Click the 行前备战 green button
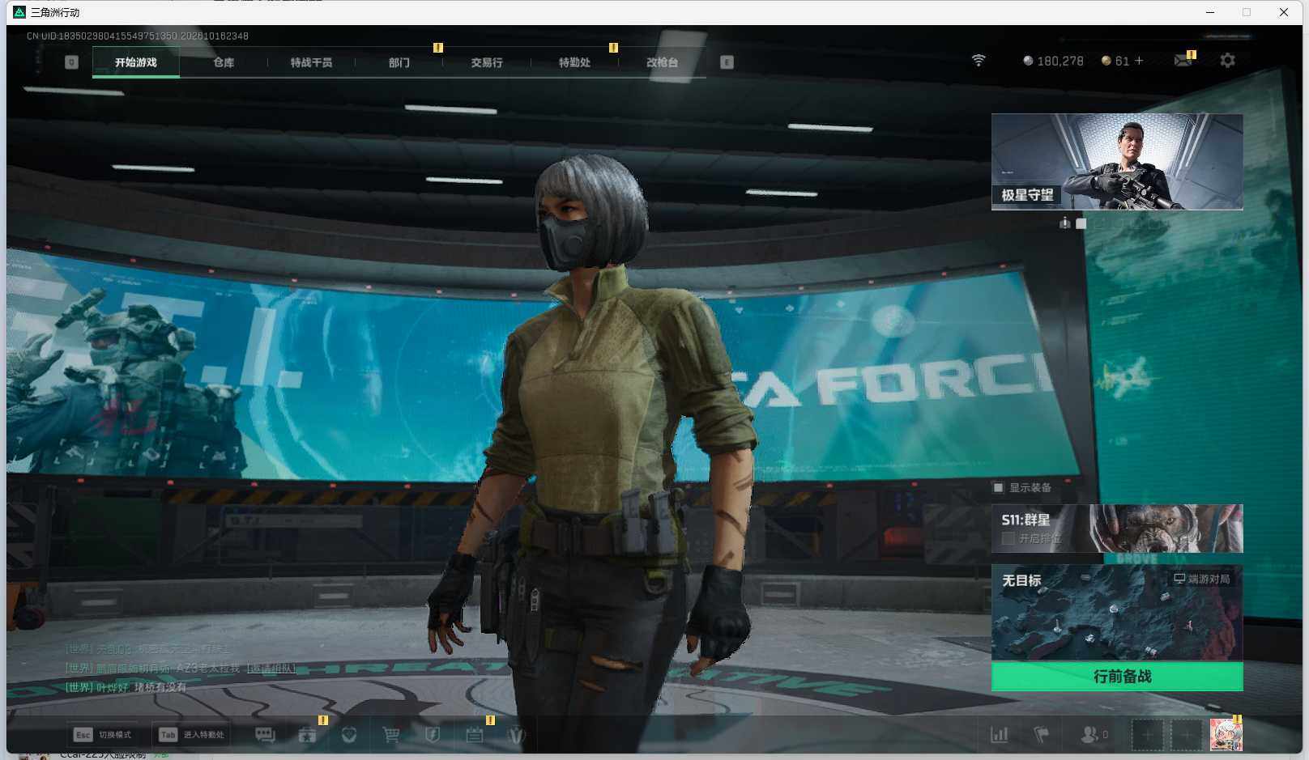The width and height of the screenshot is (1309, 760). (x=1117, y=677)
